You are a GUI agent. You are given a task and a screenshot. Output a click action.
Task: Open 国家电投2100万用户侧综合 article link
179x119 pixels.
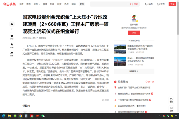click(140, 47)
